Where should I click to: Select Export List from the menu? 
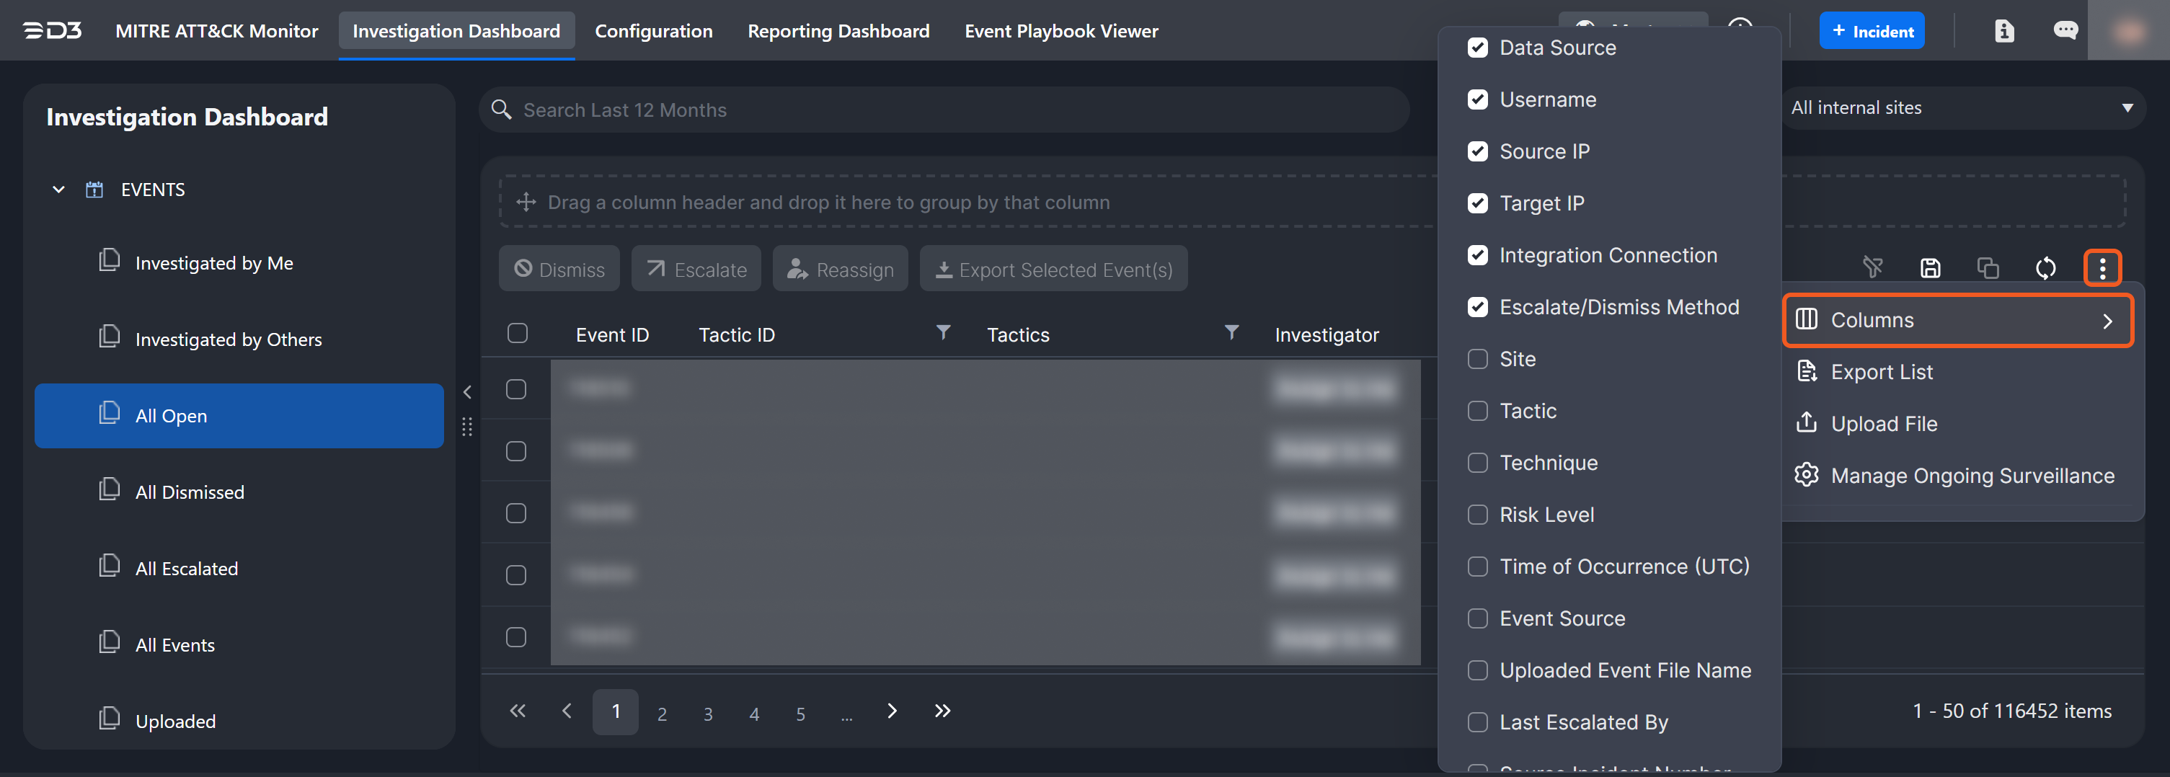coord(1881,372)
